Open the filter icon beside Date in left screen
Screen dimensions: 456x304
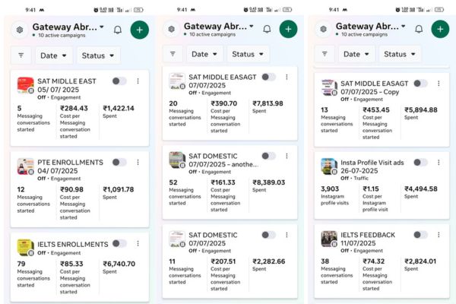21,55
